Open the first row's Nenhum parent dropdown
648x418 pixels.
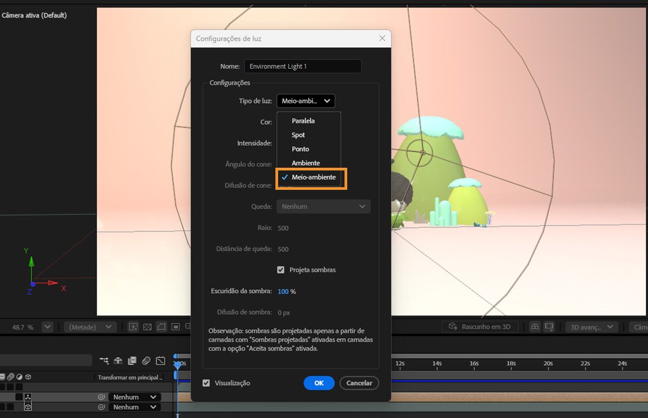coord(134,397)
